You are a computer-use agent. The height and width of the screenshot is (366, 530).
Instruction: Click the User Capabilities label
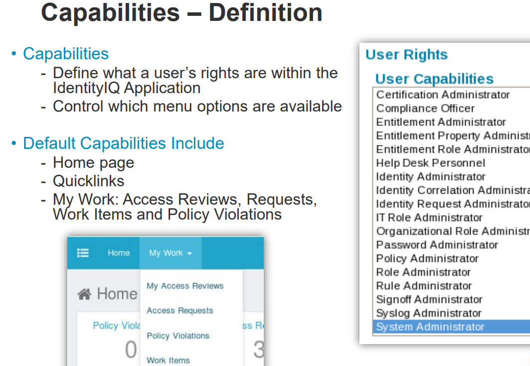[434, 79]
